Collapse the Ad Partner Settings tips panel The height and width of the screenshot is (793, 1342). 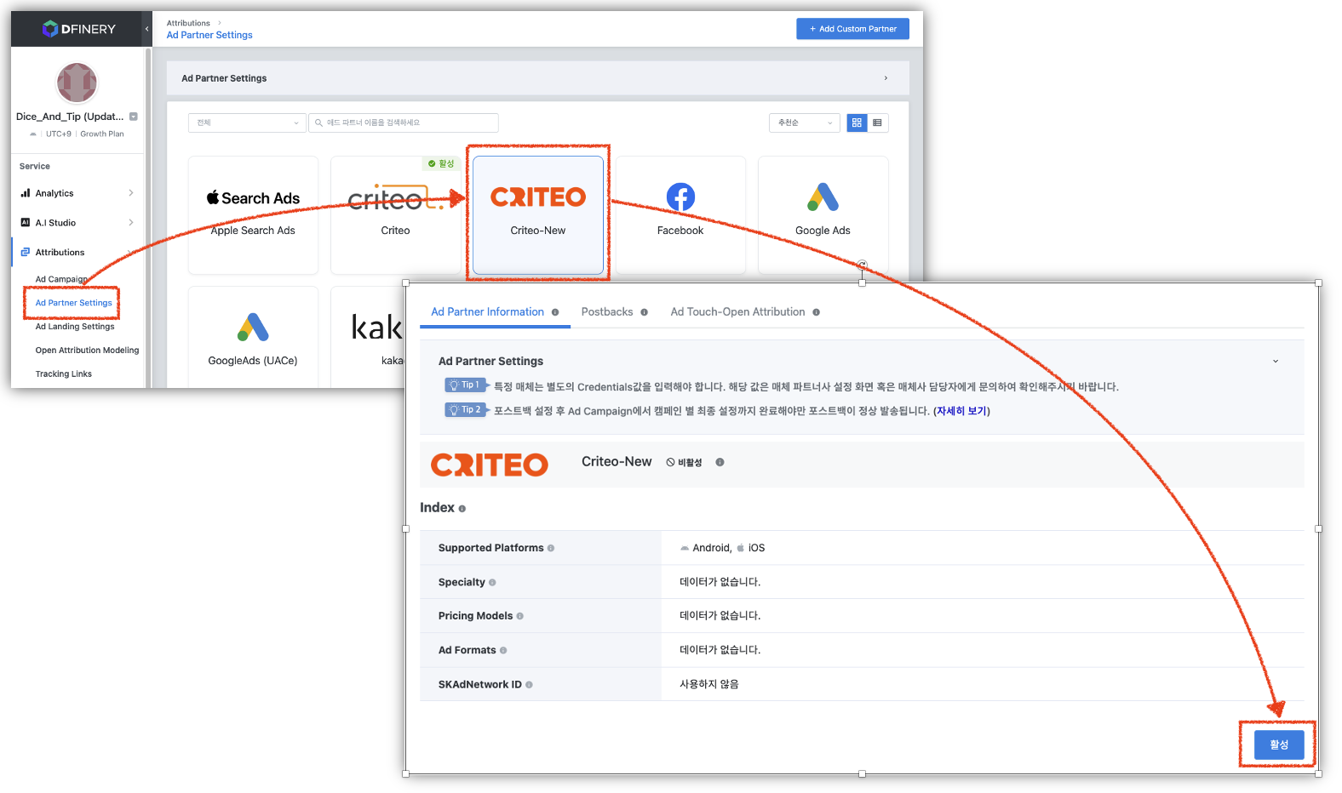click(1276, 362)
